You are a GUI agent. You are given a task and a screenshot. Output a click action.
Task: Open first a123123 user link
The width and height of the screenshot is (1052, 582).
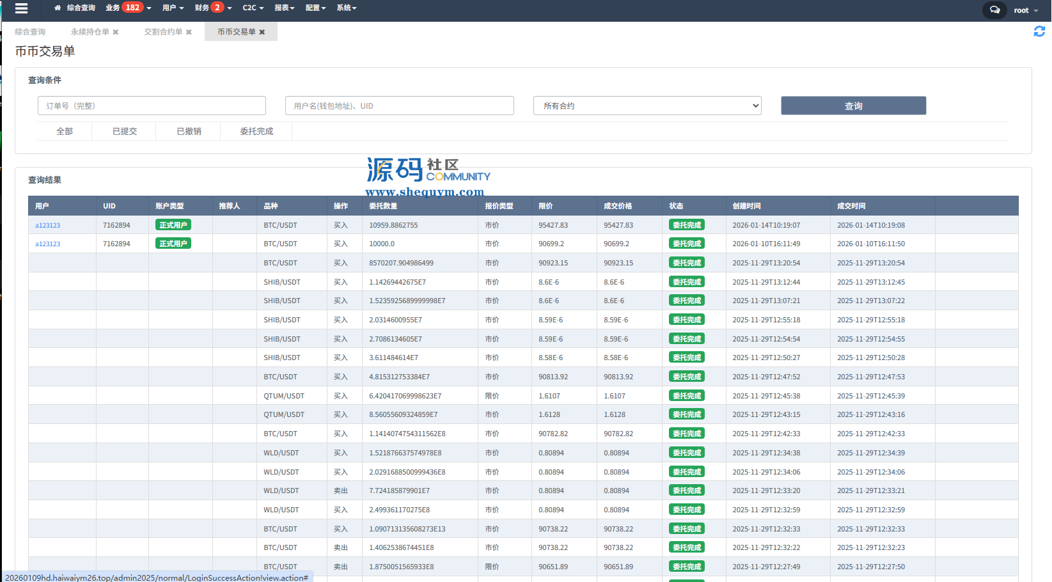click(48, 226)
